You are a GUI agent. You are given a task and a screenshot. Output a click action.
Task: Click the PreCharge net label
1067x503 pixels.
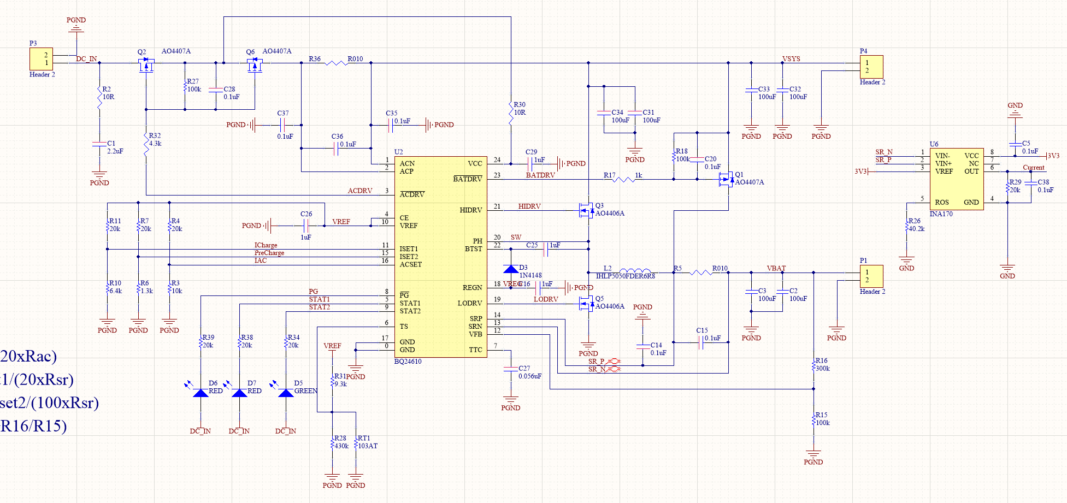click(x=269, y=253)
